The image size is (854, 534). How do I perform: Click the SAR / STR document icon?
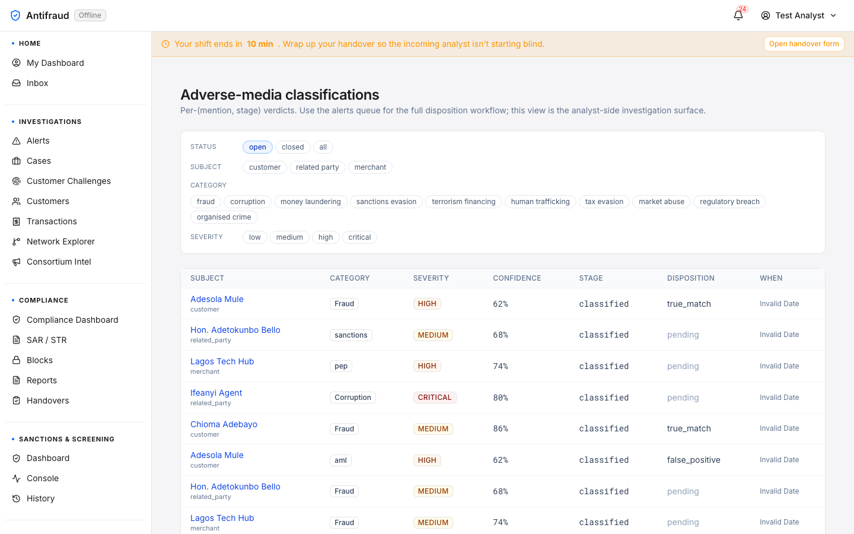(x=17, y=340)
